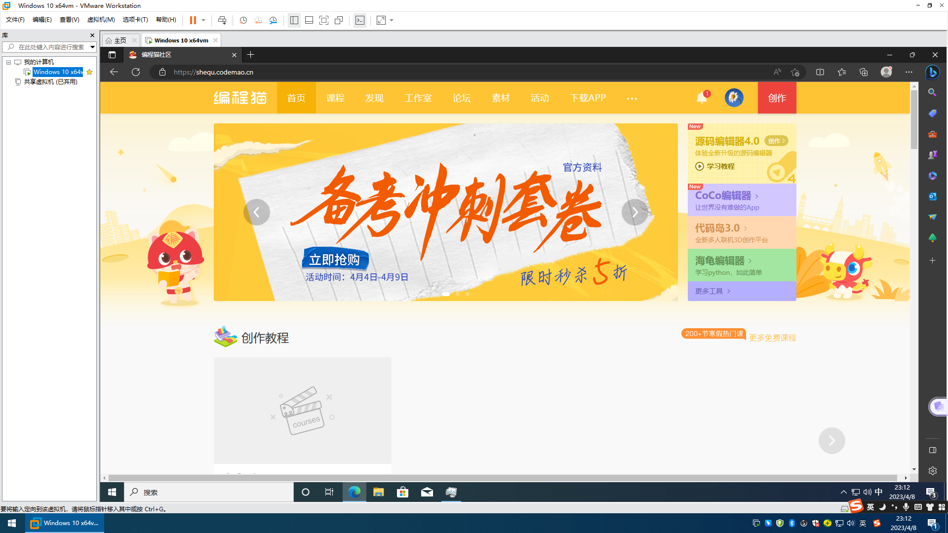This screenshot has width=948, height=533.
Task: Switch to the 主页 tab in VMware
Action: click(x=120, y=40)
